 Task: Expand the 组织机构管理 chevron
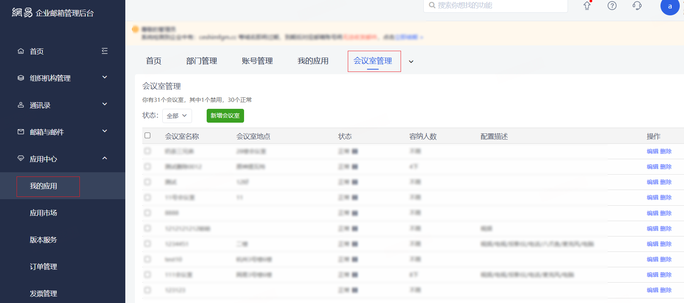point(104,77)
